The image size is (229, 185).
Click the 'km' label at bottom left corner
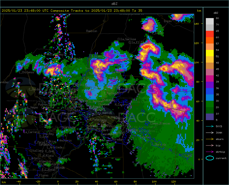coord(4,182)
